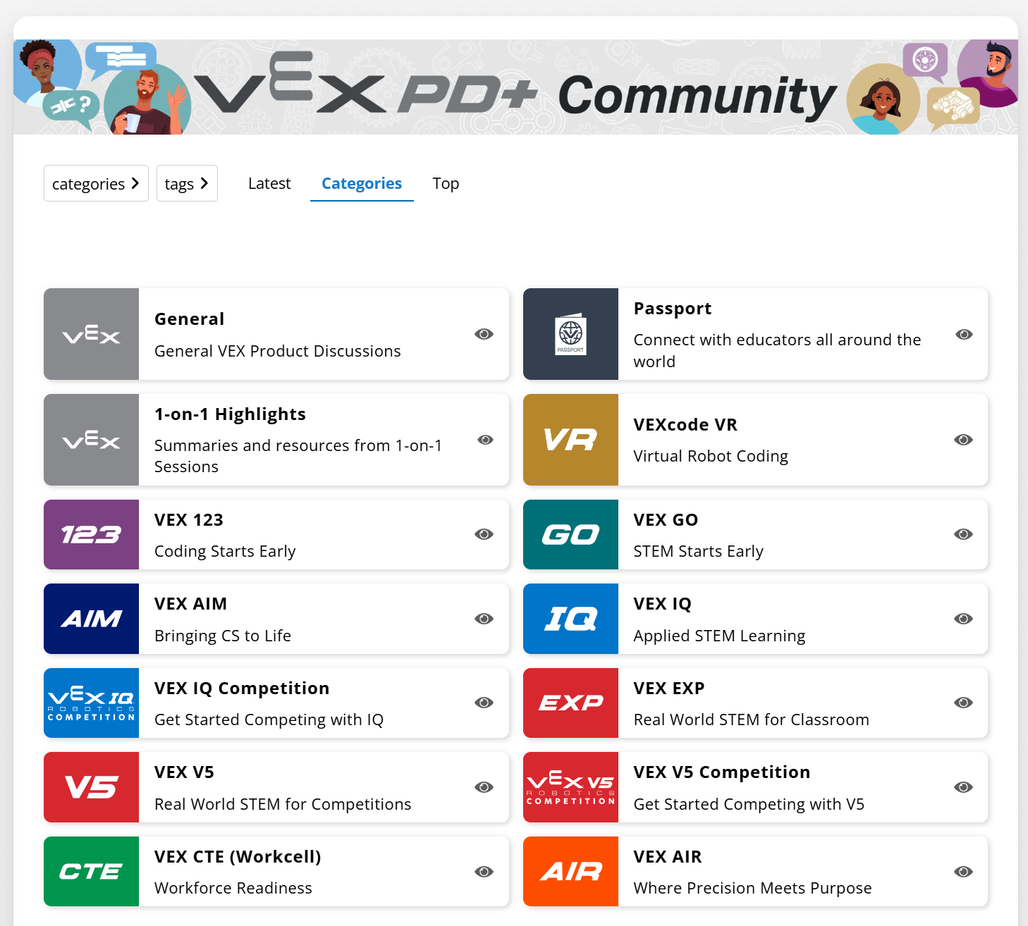Open the VEX EXP title link
This screenshot has width=1028, height=926.
tap(669, 689)
